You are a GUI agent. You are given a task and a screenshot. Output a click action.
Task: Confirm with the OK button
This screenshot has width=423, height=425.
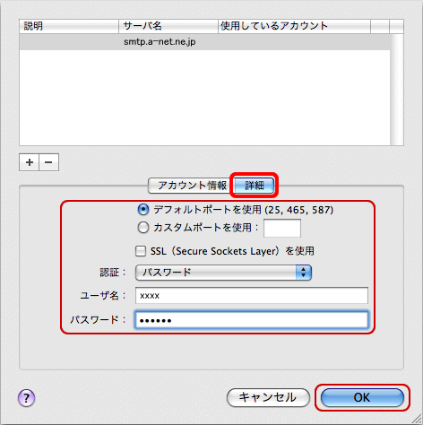pyautogui.click(x=362, y=398)
